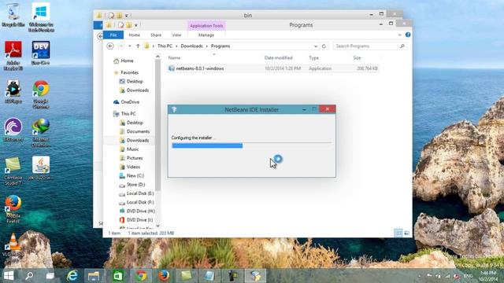
Task: Open the taskbar search icon
Action: click(29, 276)
